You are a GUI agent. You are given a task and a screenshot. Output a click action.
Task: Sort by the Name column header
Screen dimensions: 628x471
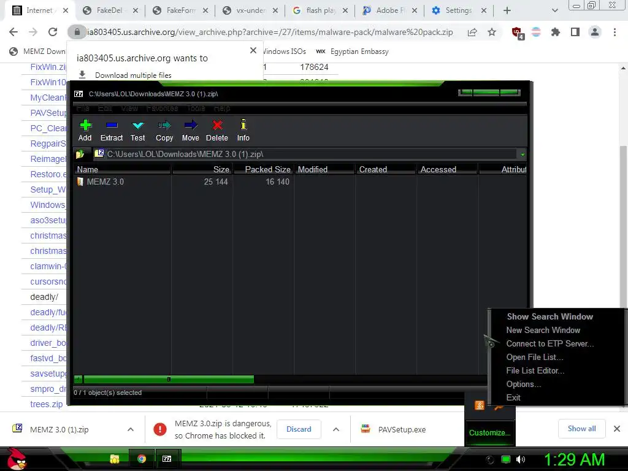click(x=123, y=169)
